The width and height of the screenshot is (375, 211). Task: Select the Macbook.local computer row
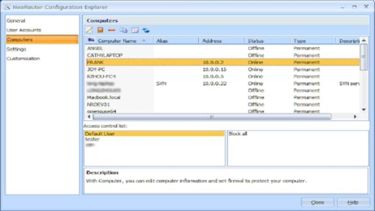pyautogui.click(x=223, y=97)
